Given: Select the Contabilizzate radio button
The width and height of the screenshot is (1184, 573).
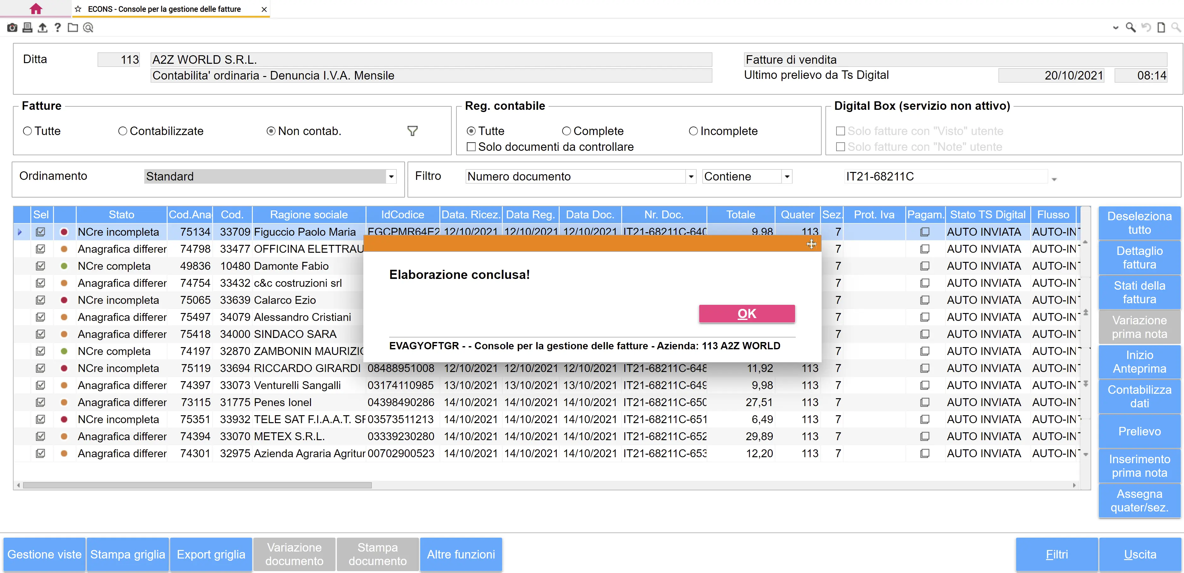Looking at the screenshot, I should click(x=122, y=132).
